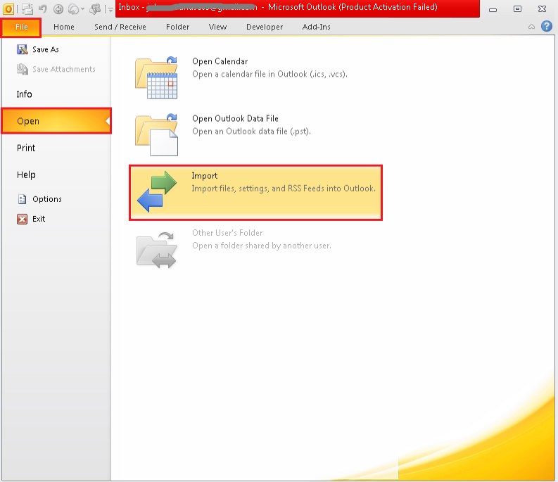Restore down the Outlook window

517,9
